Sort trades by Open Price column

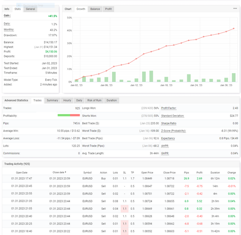pyautogui.click(x=147, y=173)
